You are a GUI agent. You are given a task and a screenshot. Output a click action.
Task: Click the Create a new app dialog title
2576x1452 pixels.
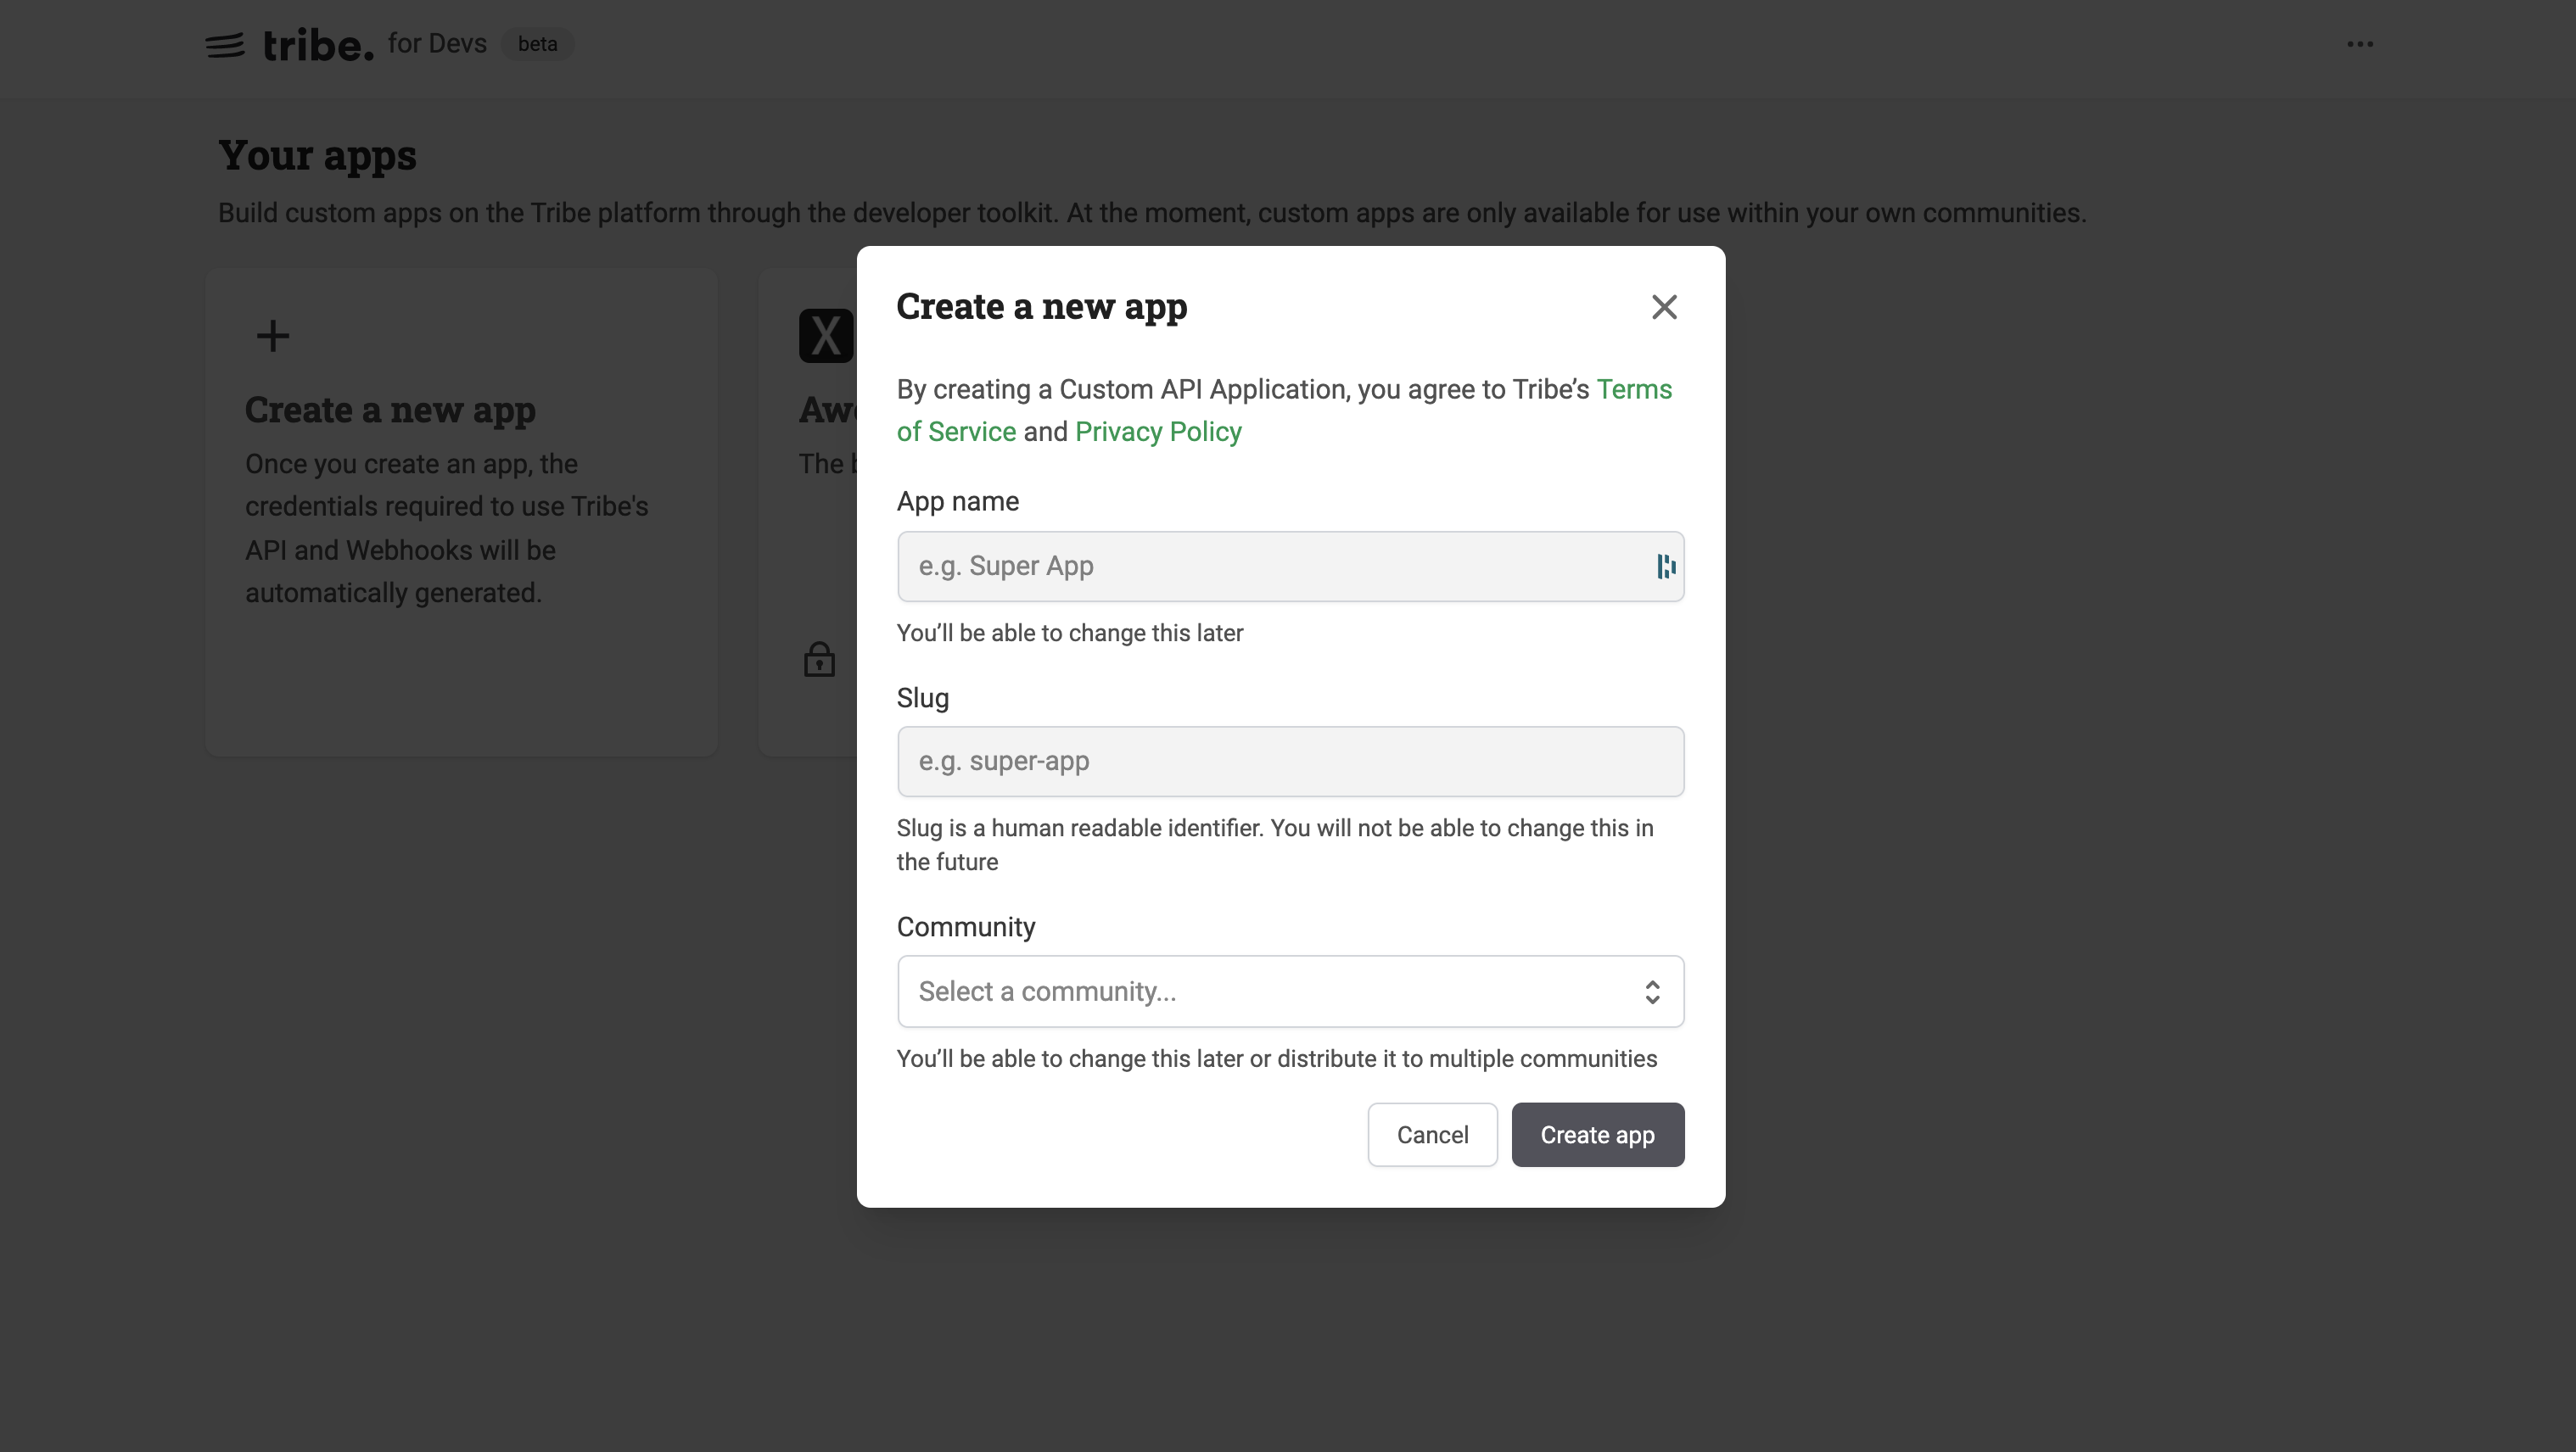(1041, 307)
